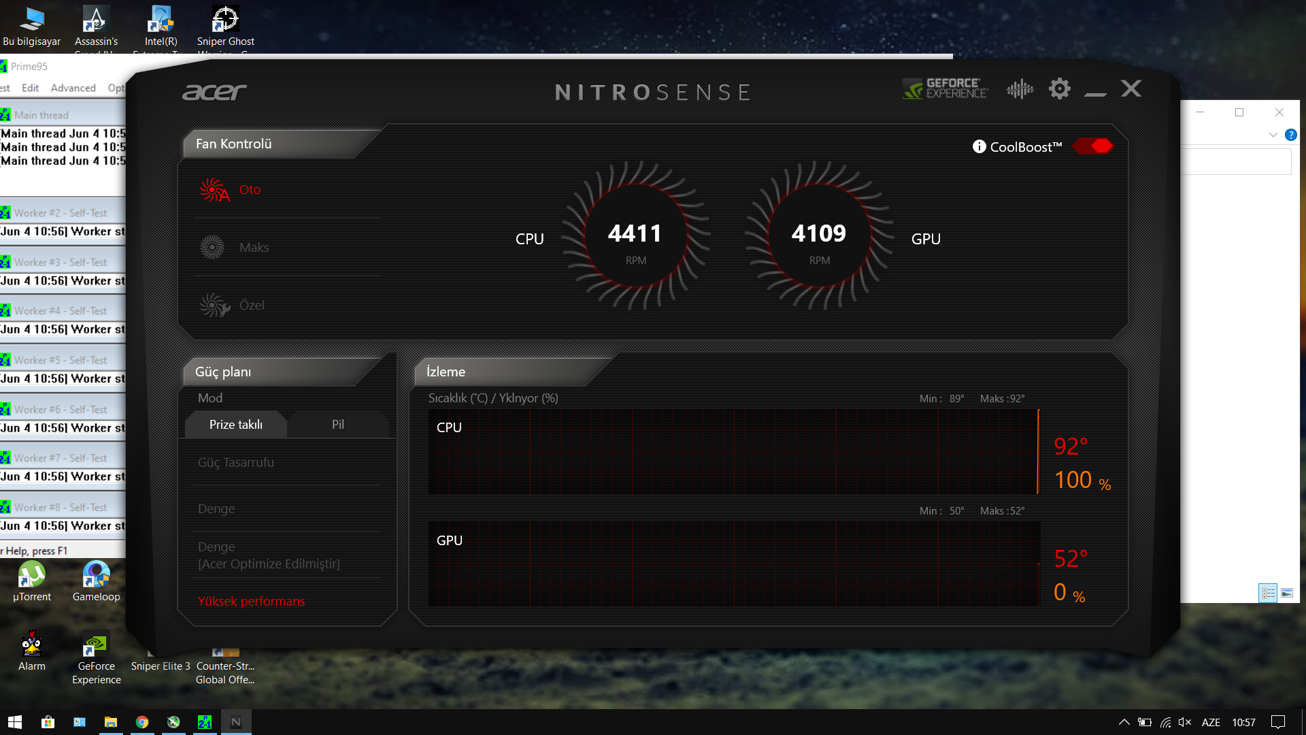The image size is (1306, 735).
Task: Open Intel(R) Extreme Tuning desktop shortcut
Action: (x=161, y=27)
